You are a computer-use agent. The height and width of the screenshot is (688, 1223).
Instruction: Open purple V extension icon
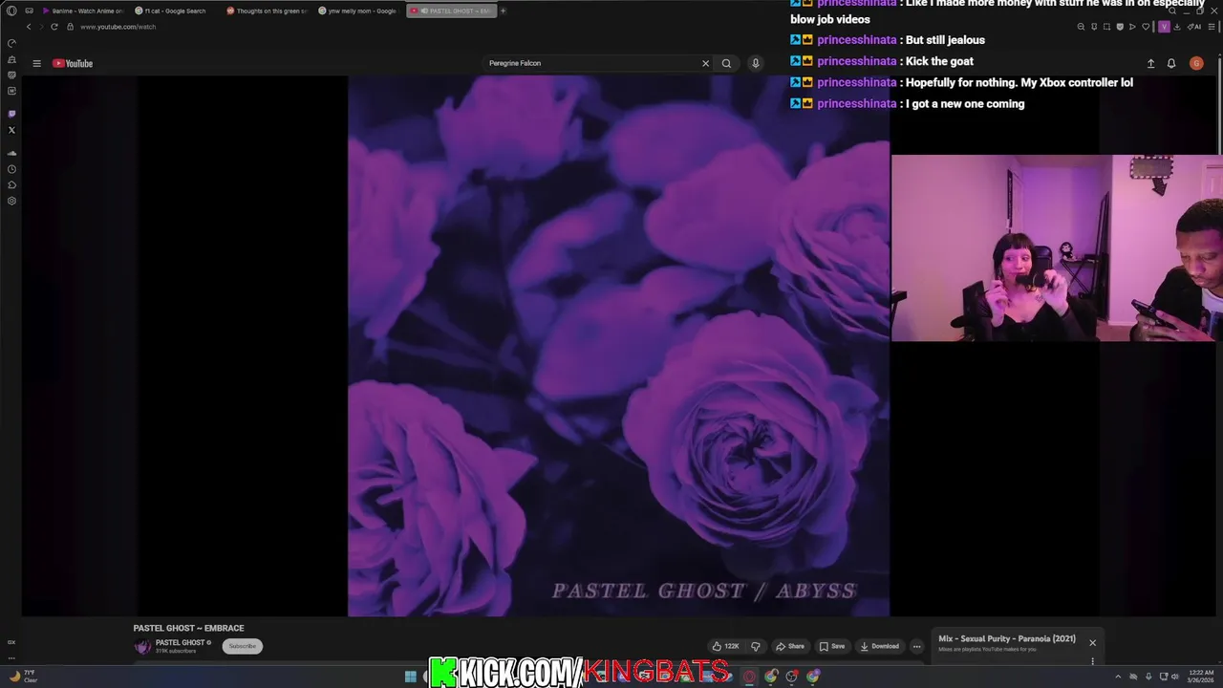click(1164, 27)
